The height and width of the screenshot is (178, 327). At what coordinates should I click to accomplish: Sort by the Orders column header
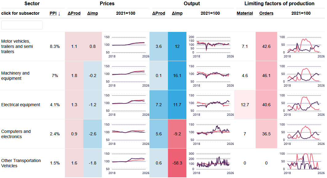266,14
